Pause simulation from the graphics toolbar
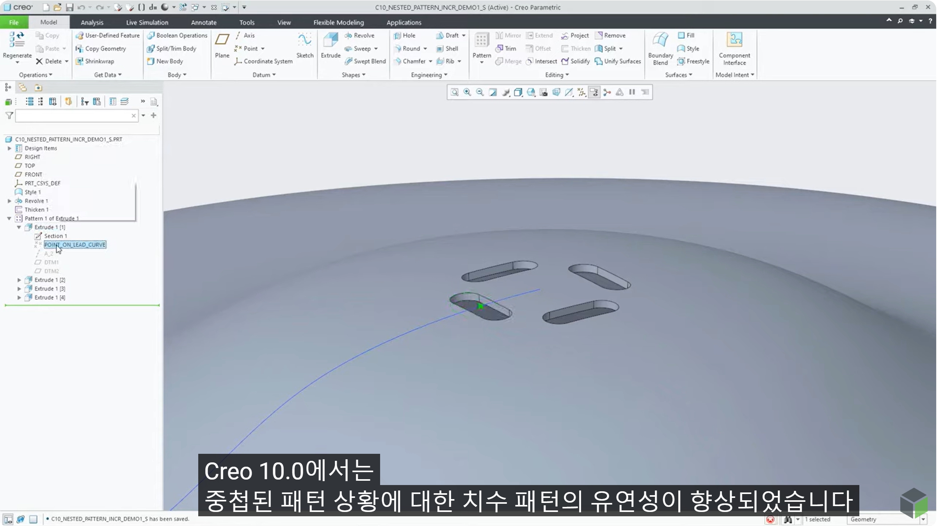The image size is (937, 526). click(x=632, y=92)
